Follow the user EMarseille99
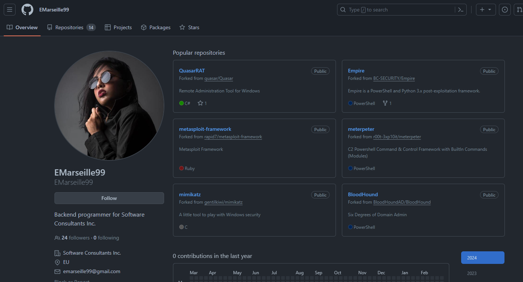 tap(109, 198)
